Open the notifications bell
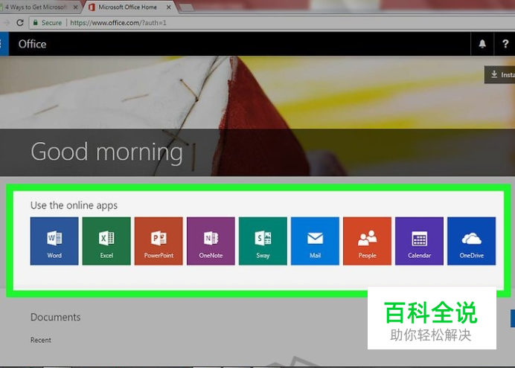515x368 pixels. (482, 44)
